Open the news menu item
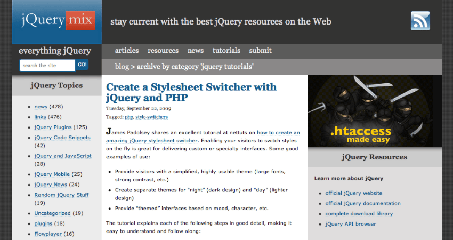Viewport: 453px width, 240px height. [x=196, y=50]
